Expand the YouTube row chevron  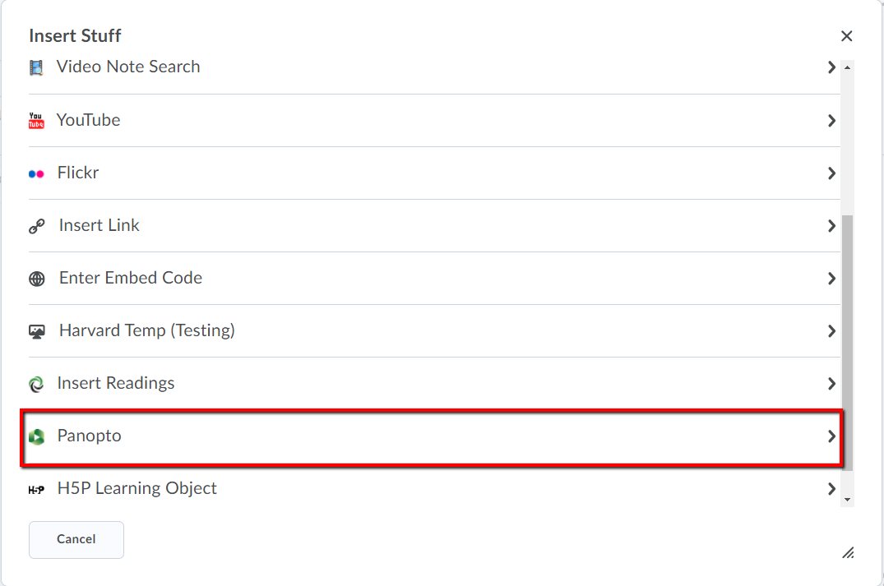coord(831,121)
